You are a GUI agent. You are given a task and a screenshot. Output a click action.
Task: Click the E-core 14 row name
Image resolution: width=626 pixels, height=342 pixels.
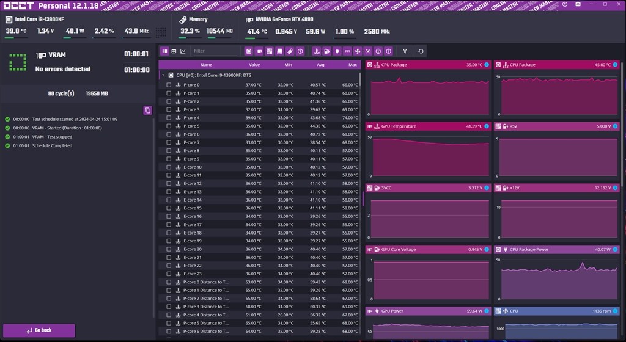pyautogui.click(x=193, y=200)
